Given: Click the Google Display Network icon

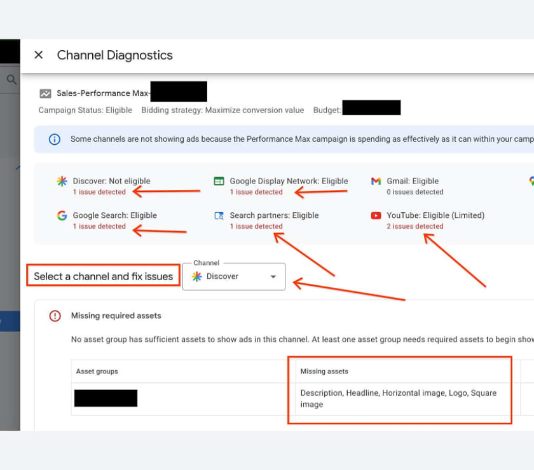Looking at the screenshot, I should [219, 181].
